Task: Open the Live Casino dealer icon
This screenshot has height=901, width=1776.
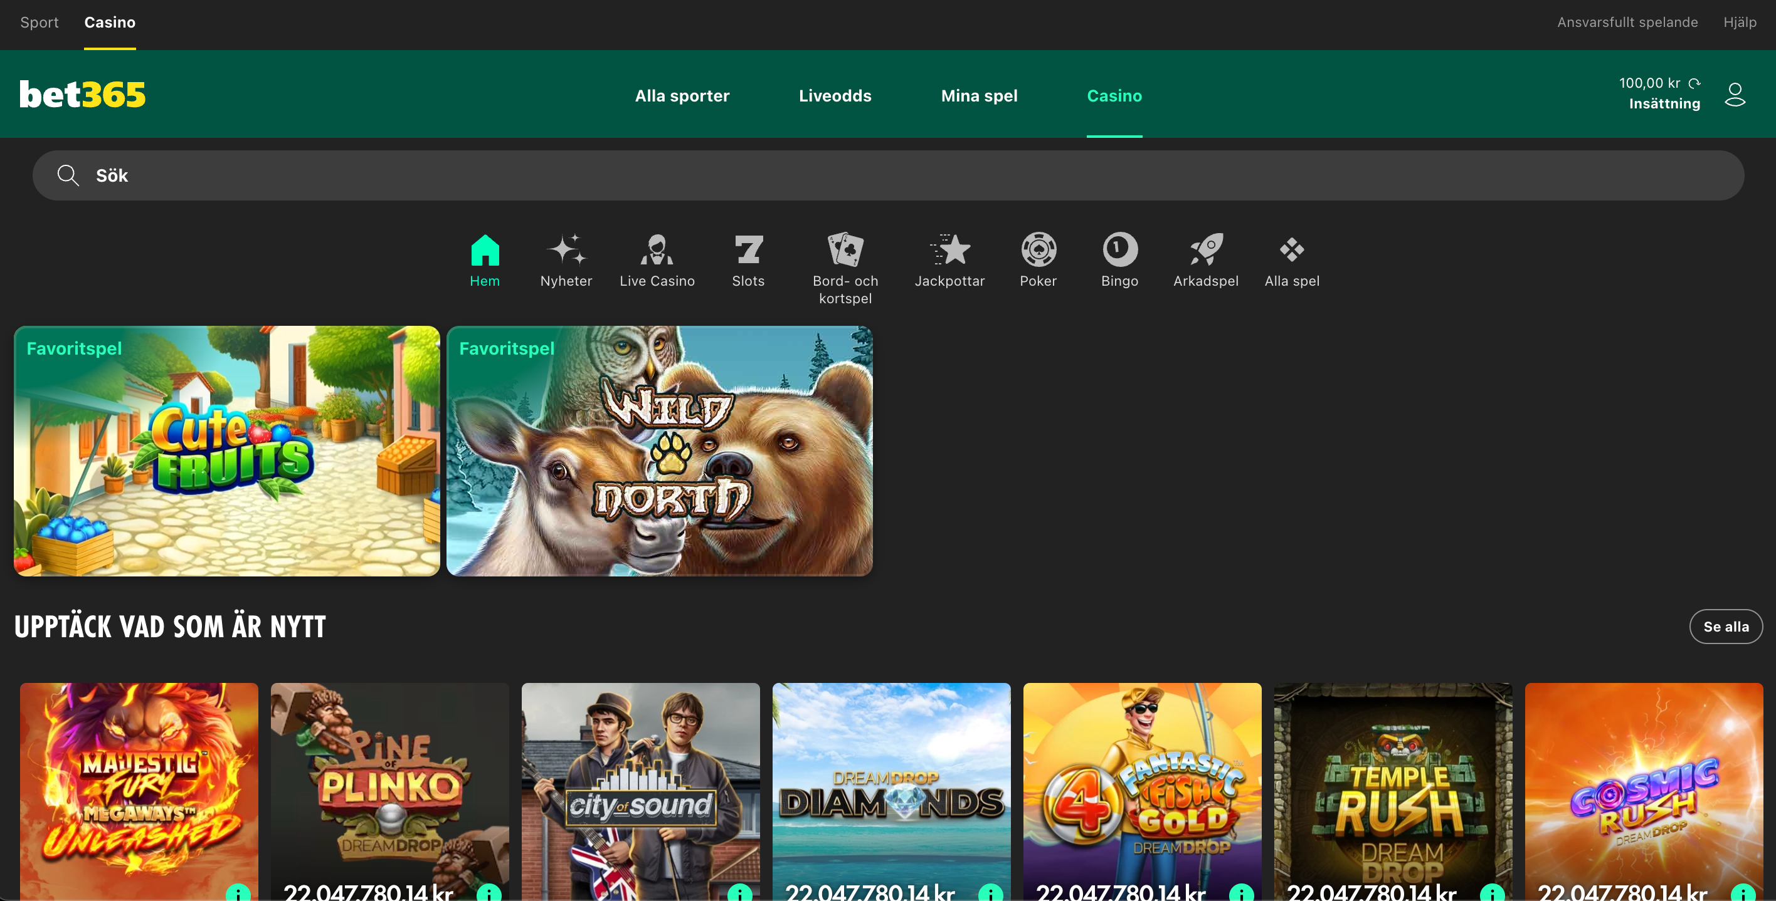Action: pyautogui.click(x=657, y=250)
